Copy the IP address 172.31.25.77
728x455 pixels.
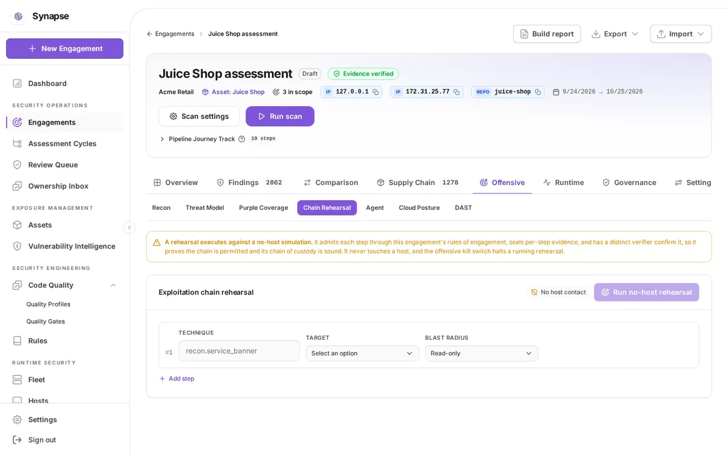[456, 92]
